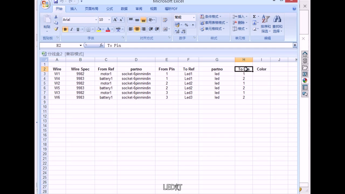The image size is (345, 194).
Task: Align text to the right
Action: tap(143, 29)
